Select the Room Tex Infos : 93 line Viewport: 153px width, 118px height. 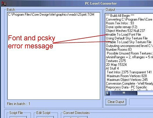pos(120,23)
